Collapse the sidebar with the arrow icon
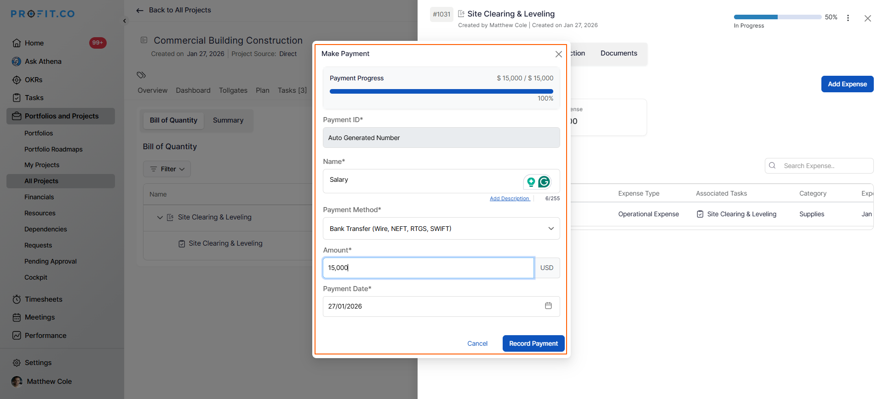Screen dimensions: 883x399 tap(125, 21)
